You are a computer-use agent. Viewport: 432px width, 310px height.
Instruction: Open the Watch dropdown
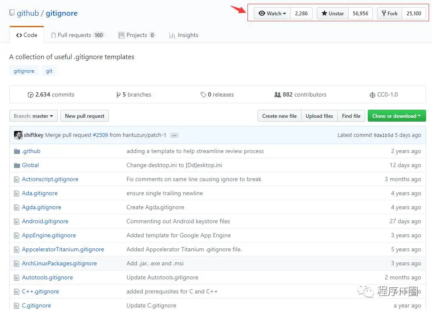(x=272, y=13)
